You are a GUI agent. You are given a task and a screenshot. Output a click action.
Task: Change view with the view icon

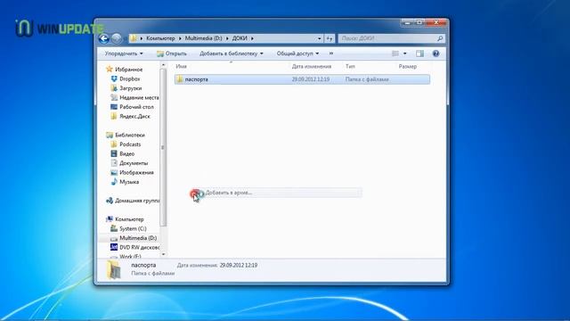tap(395, 53)
